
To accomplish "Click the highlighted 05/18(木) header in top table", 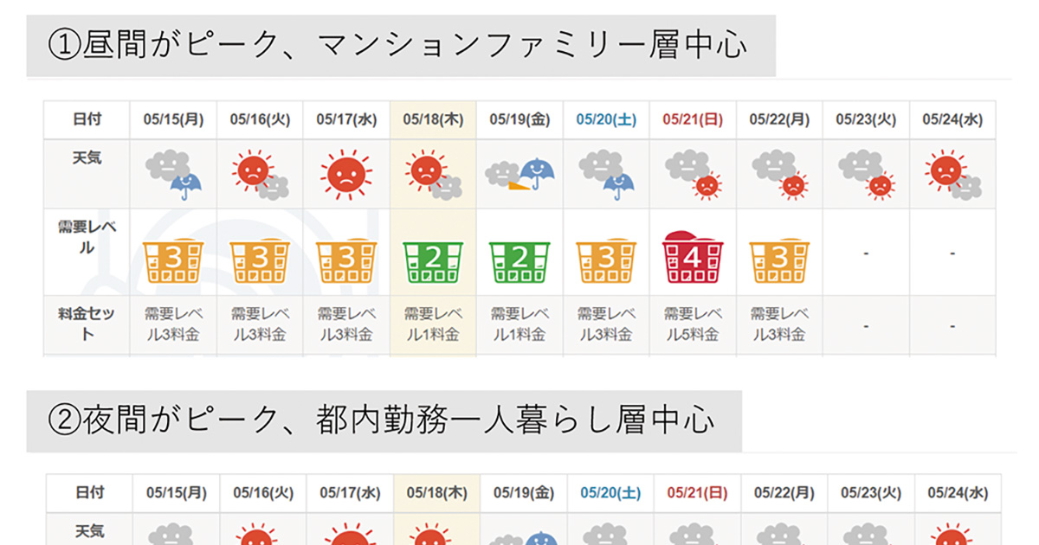I will pos(433,120).
